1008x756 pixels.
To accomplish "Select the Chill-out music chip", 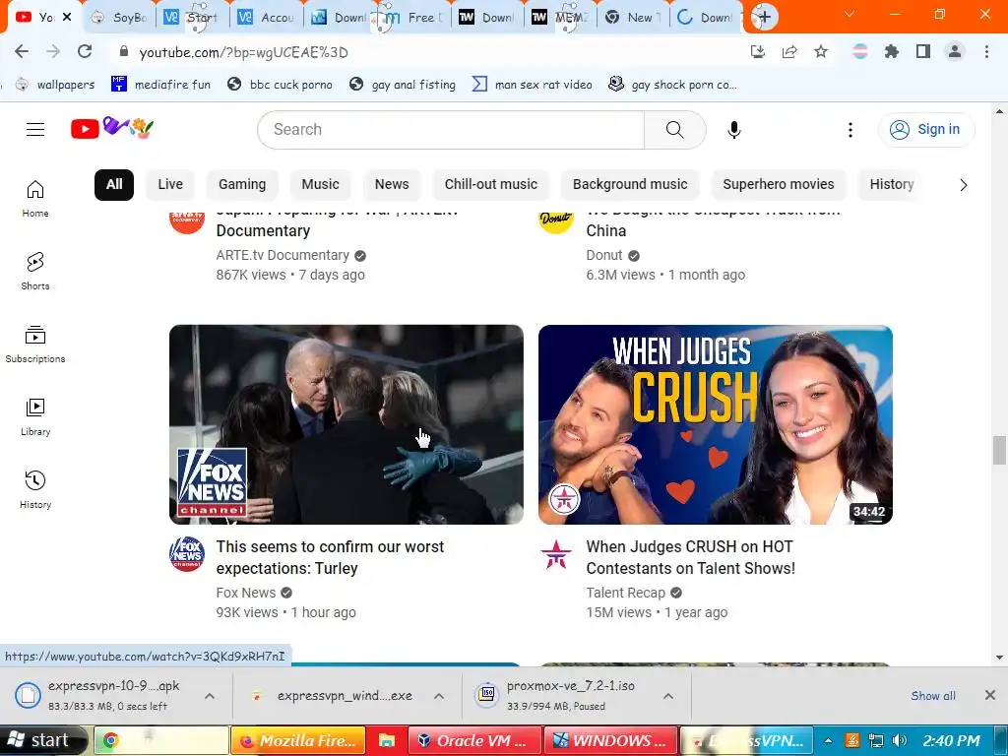I will click(490, 184).
